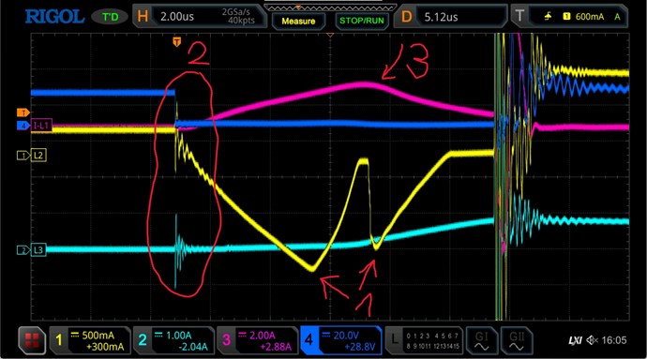
Task: Select GII waveform generator icon
Action: tap(516, 340)
